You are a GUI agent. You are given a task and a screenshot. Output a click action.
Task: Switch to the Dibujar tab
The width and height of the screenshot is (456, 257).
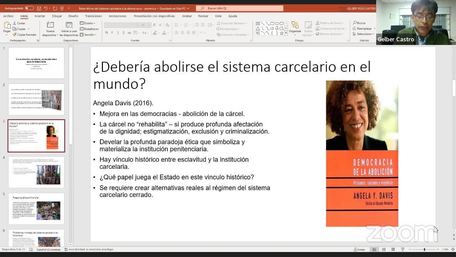pyautogui.click(x=57, y=16)
